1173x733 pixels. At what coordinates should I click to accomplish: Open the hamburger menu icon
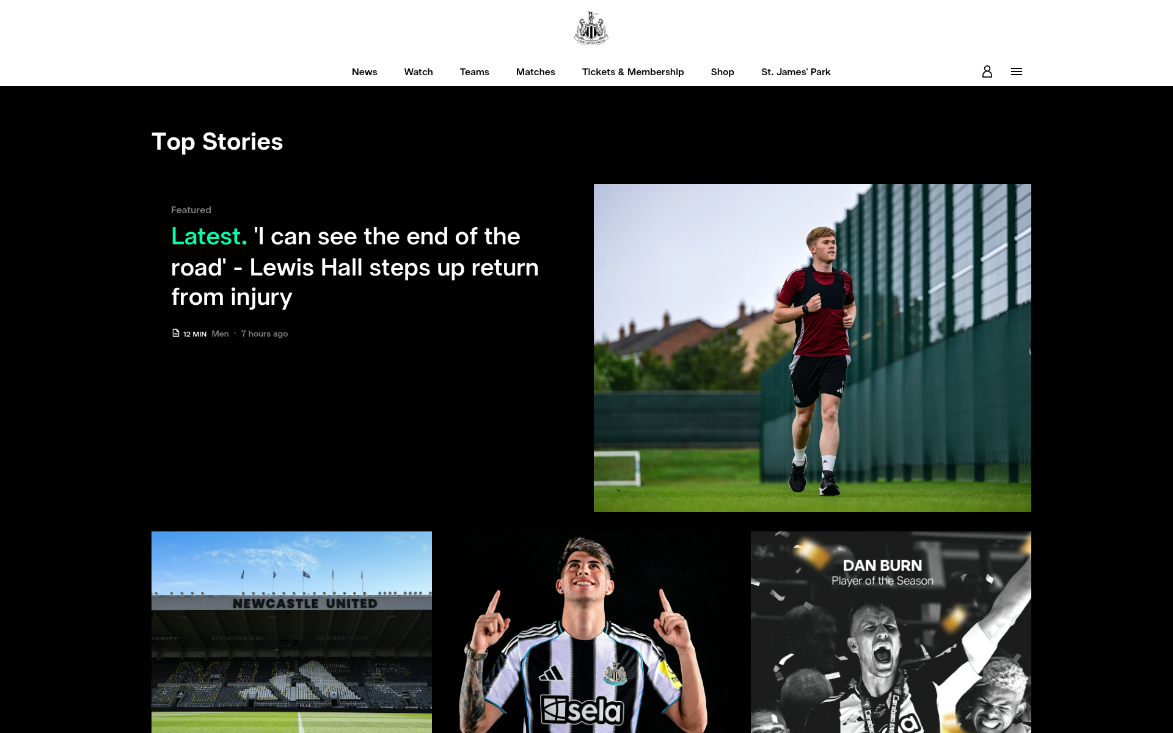tap(1017, 71)
